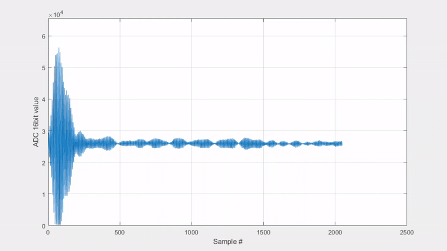The image size is (447, 251).
Task: Click the y-axis tick label 3
Action: pos(43,131)
